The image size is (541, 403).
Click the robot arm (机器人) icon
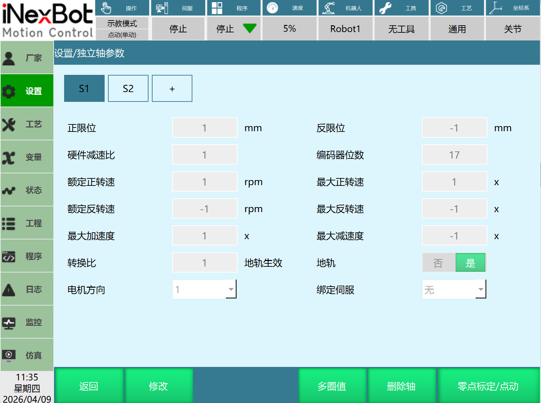[328, 8]
